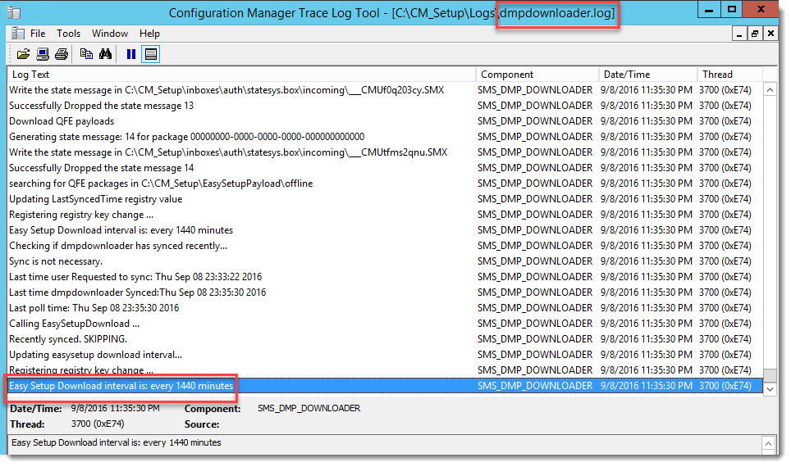The width and height of the screenshot is (791, 467).
Task: Click the Open log file folder icon
Action: (23, 54)
